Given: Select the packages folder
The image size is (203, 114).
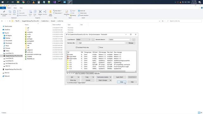Looking at the screenshot, I should [x=29, y=39].
